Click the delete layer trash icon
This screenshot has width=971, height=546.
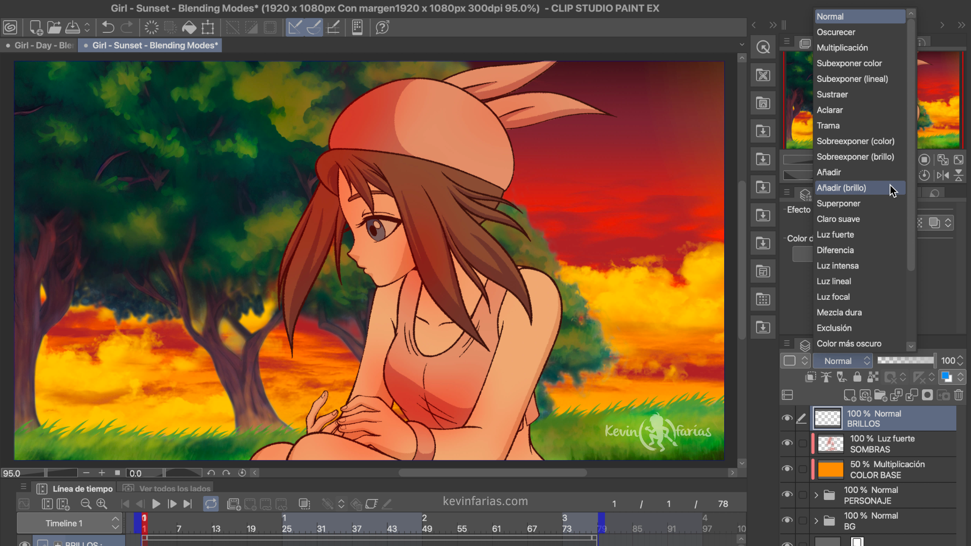[x=959, y=395]
